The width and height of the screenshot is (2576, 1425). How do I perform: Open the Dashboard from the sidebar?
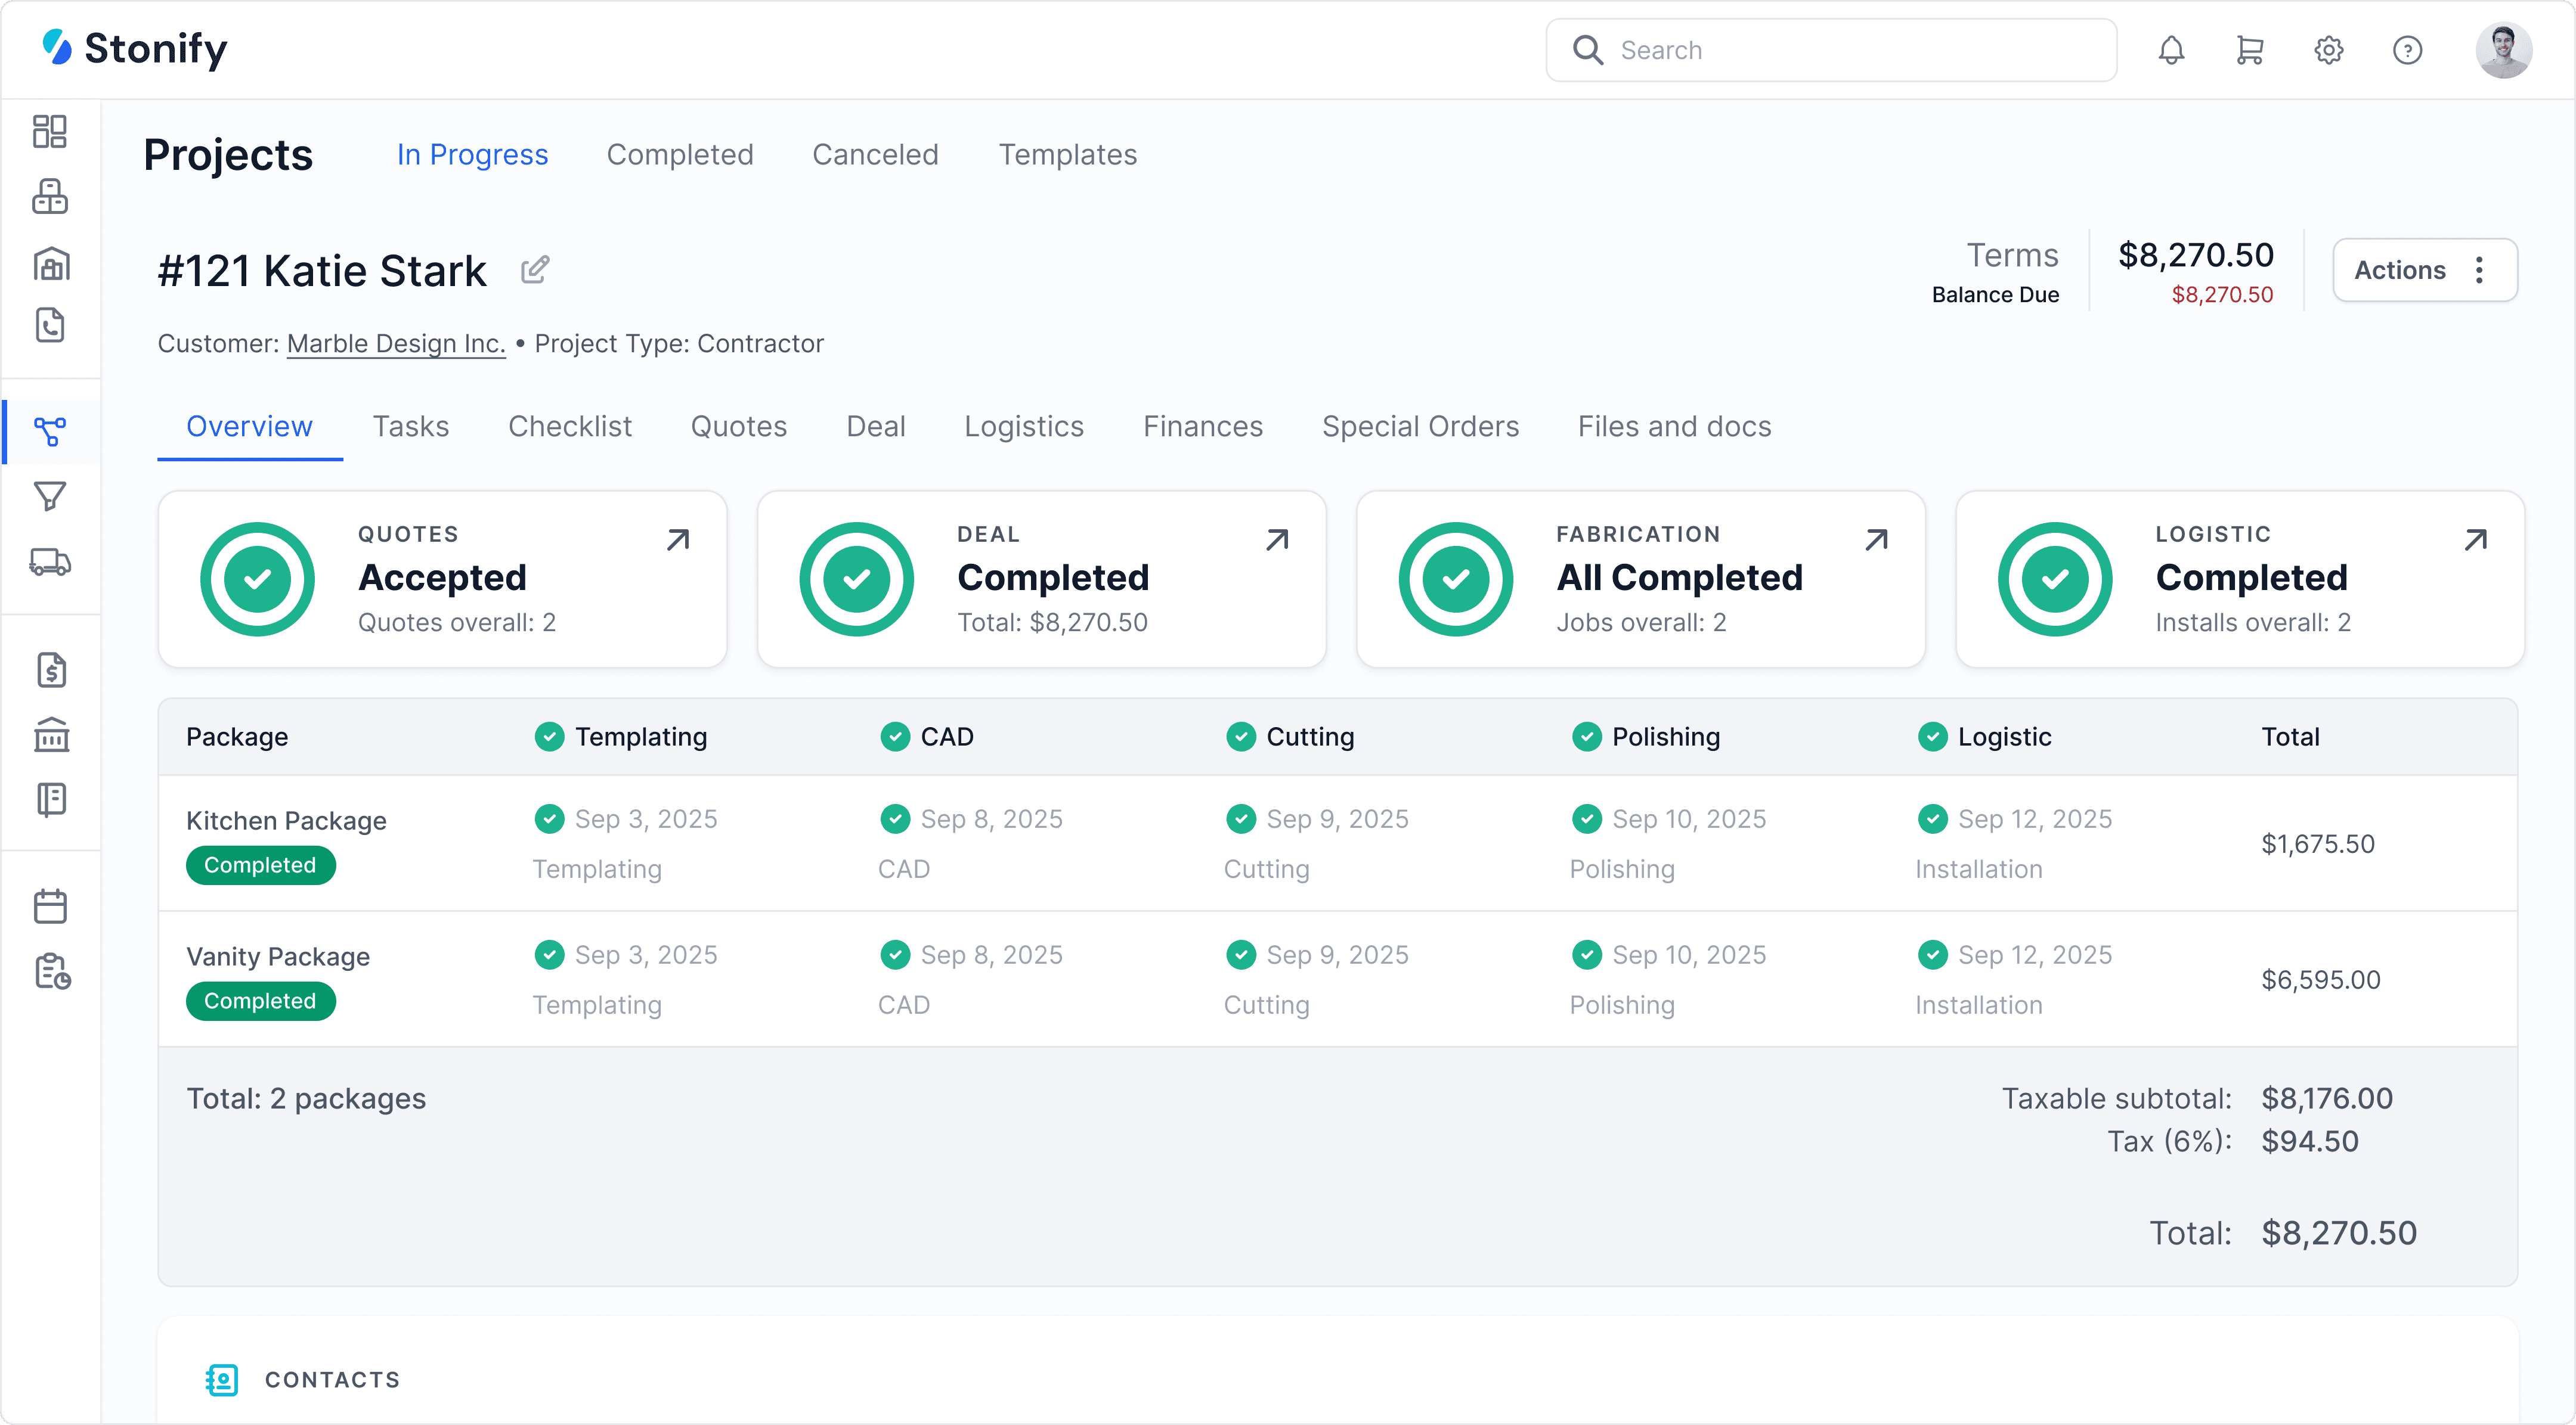[49, 131]
